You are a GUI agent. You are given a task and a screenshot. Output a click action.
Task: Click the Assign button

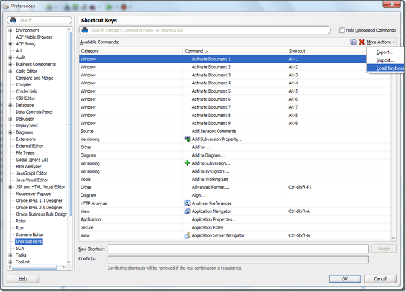[384, 249]
